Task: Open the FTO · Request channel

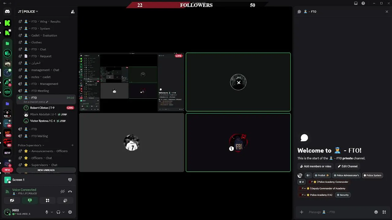Action: (x=46, y=56)
